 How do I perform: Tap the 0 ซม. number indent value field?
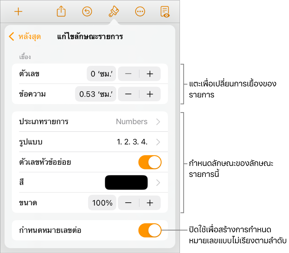(x=101, y=74)
